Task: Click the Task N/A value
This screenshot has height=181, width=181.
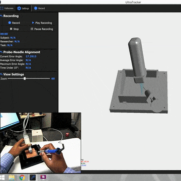Action: [10, 45]
